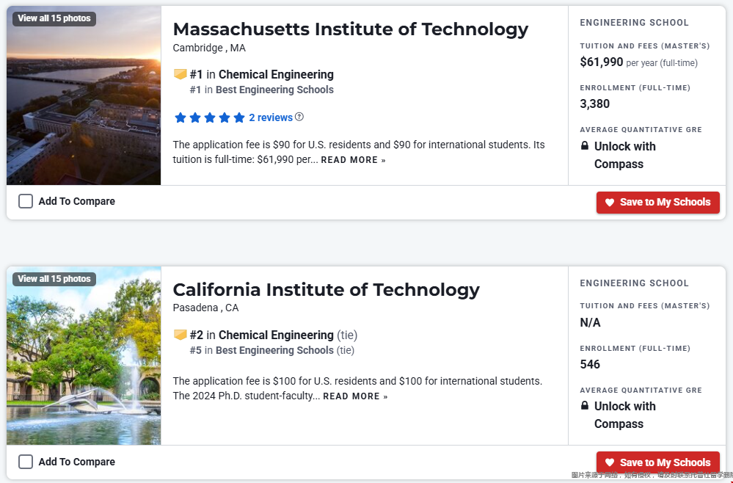Screen dimensions: 733x483
Task: View all 15 photos of MIT
Action: coord(54,18)
